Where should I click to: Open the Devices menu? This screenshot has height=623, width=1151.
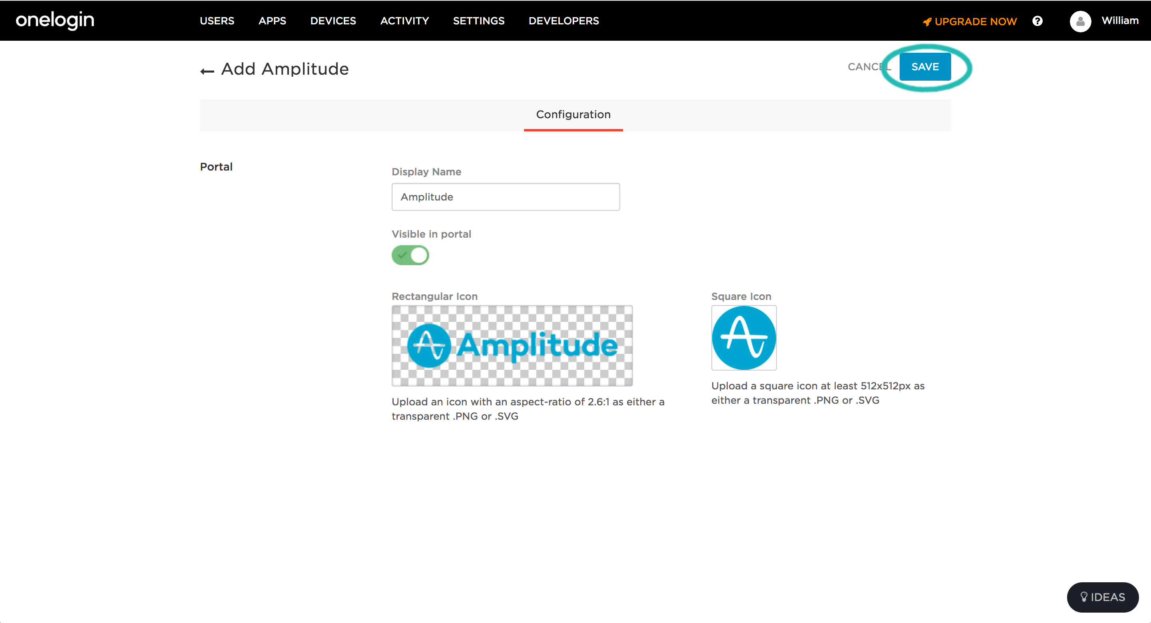[333, 21]
